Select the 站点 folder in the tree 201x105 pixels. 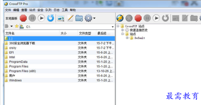coord(133,34)
